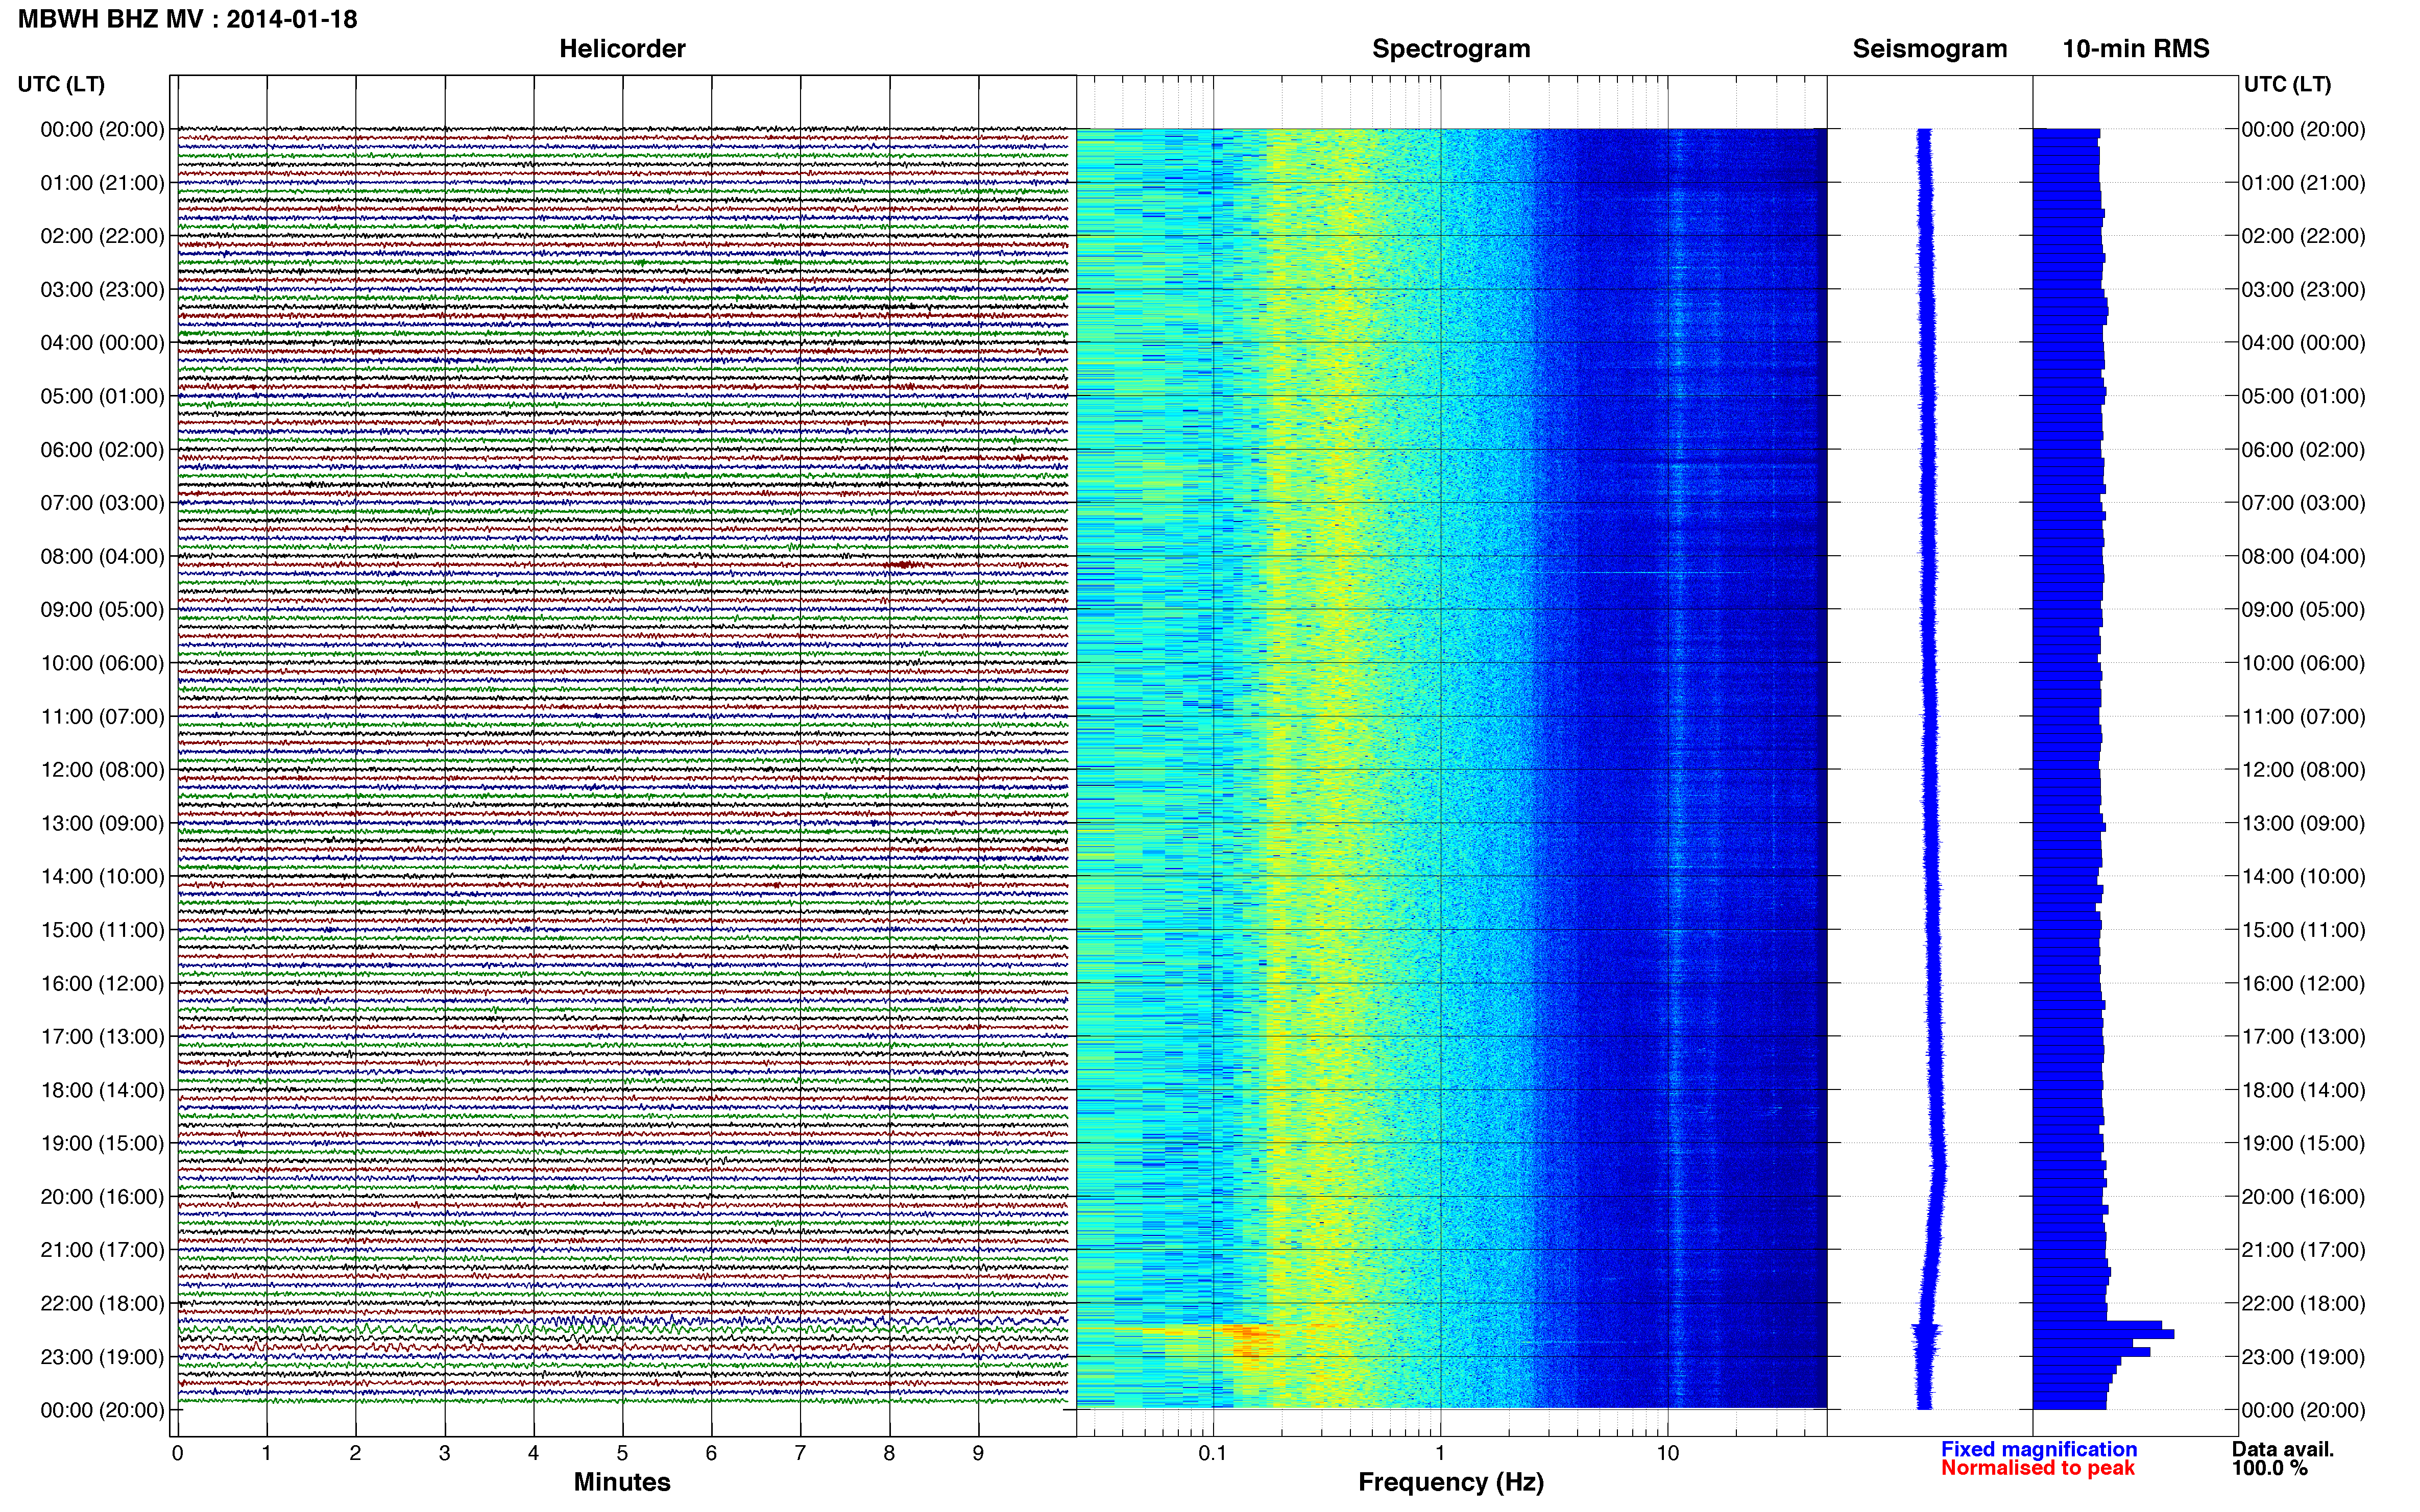Click helicorder-side time label 08:00 (04:00)

[x=102, y=556]
